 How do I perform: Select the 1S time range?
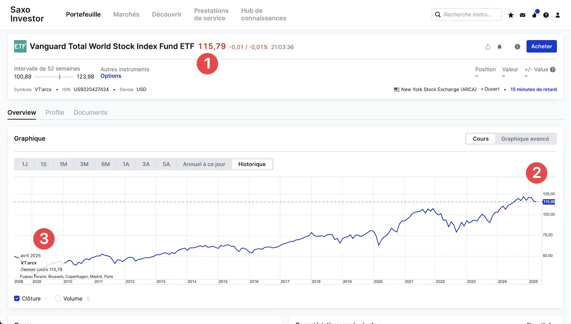coord(43,164)
